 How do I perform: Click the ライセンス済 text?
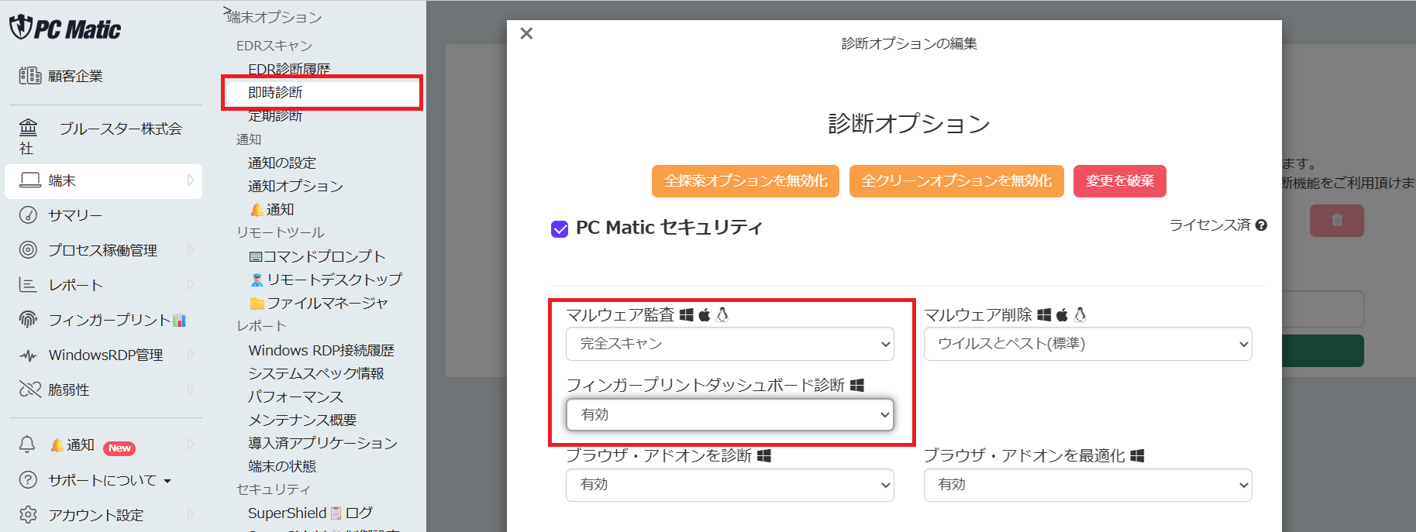(1210, 225)
